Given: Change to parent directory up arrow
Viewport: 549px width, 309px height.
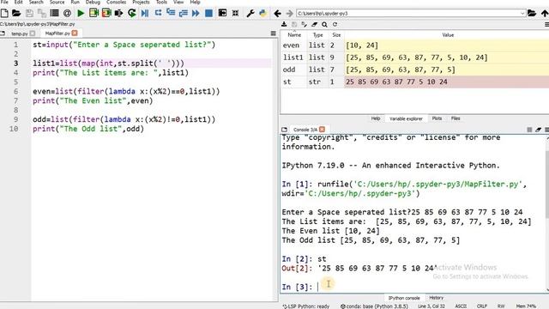Looking at the screenshot, I should [x=545, y=14].
